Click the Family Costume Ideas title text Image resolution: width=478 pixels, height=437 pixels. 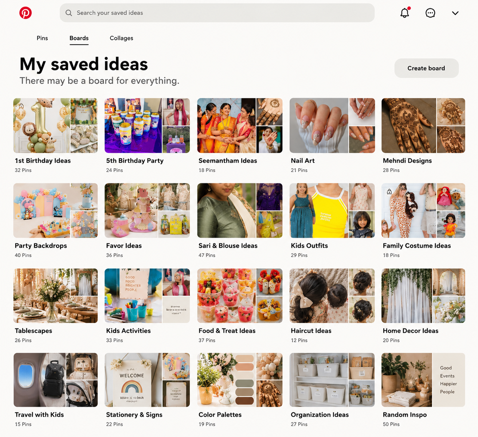tap(417, 246)
